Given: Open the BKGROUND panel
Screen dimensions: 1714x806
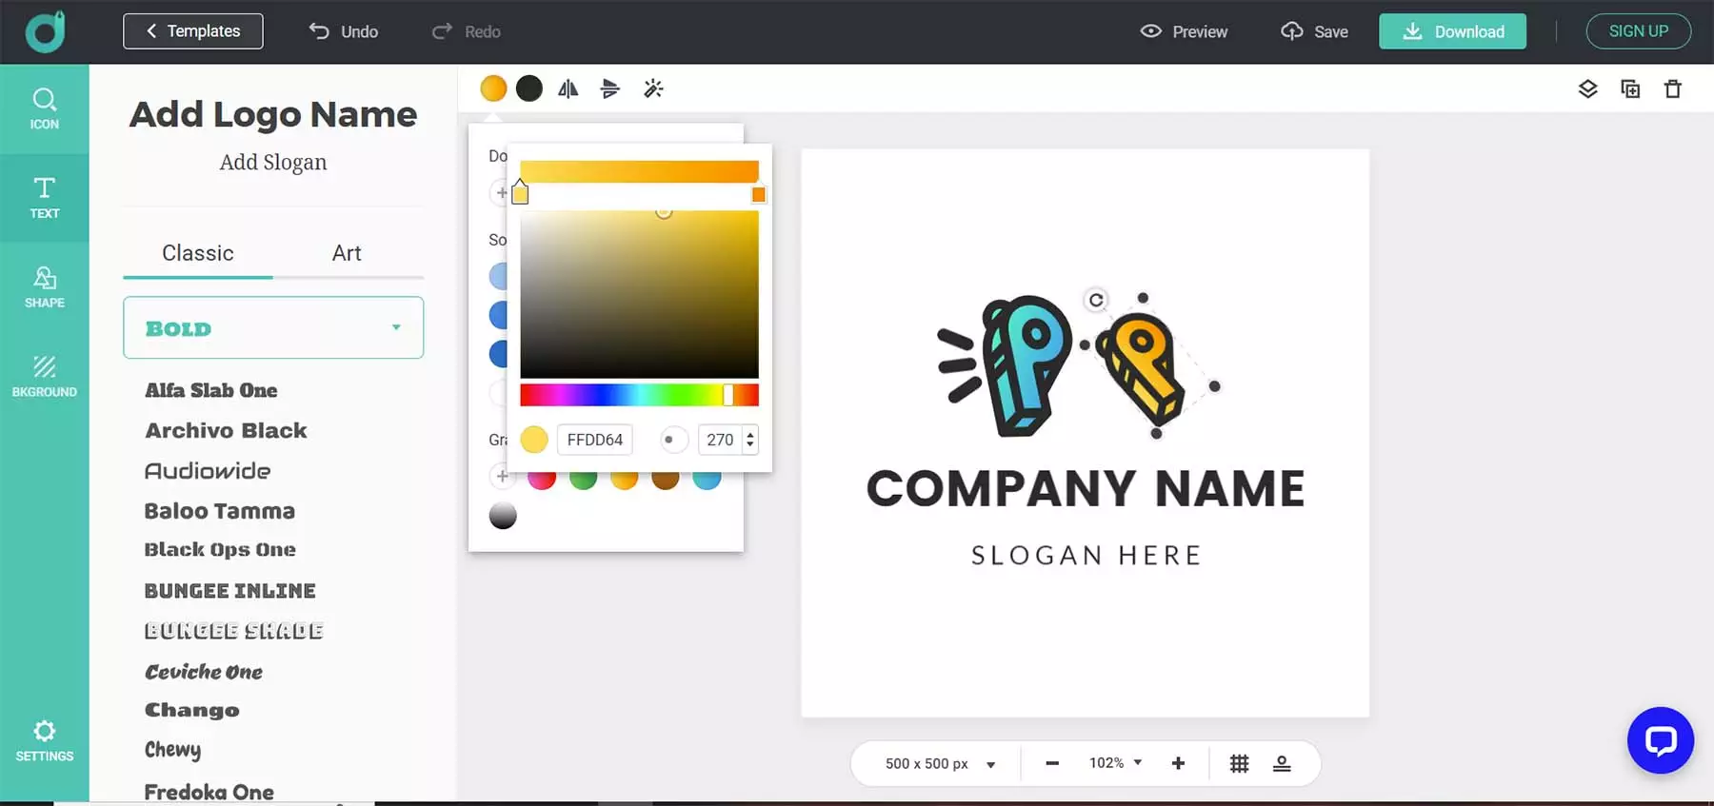Looking at the screenshot, I should (x=44, y=377).
